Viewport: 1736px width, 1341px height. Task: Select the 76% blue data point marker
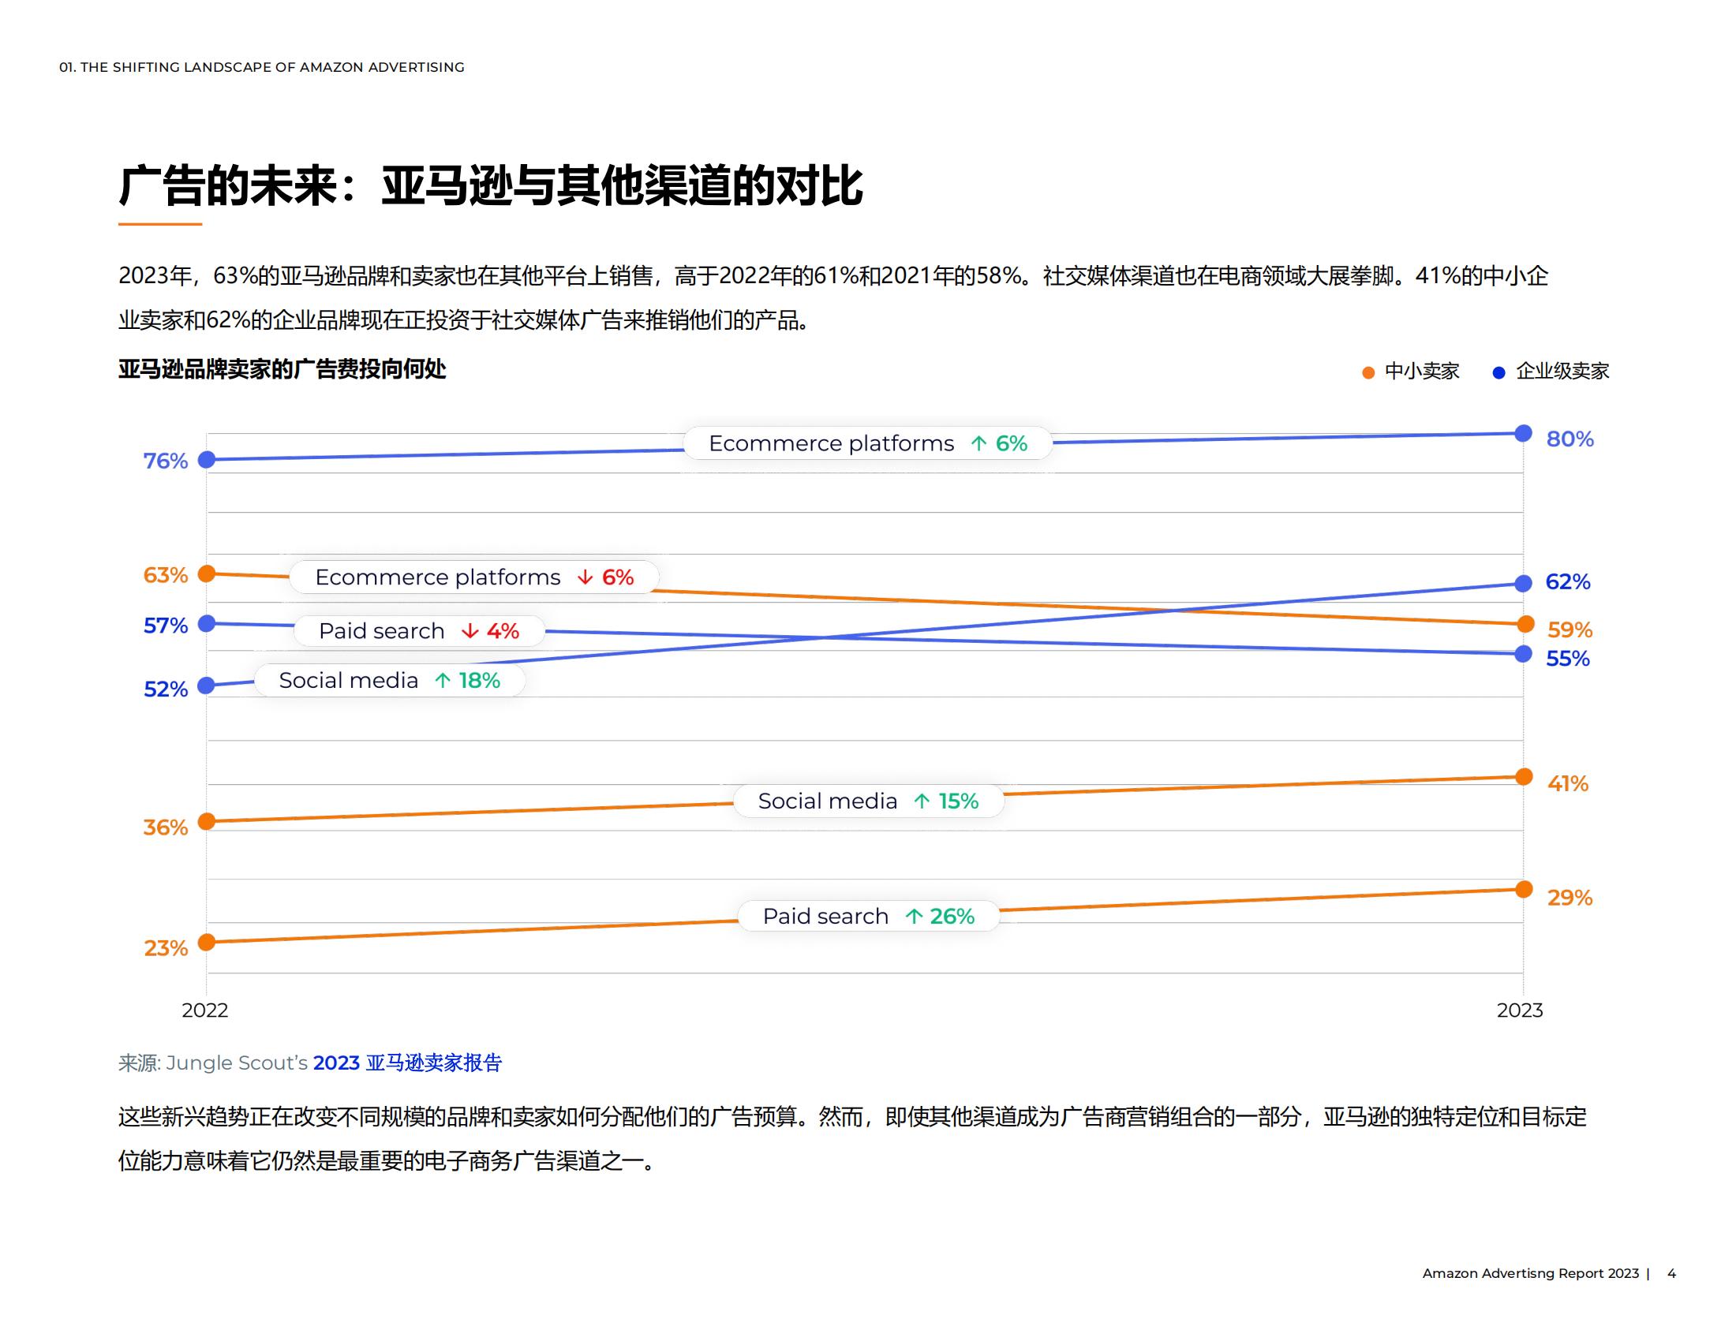click(207, 458)
